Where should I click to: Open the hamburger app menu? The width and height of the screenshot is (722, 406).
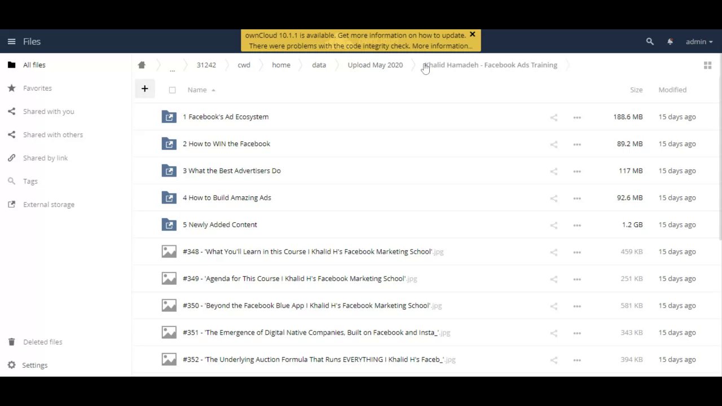click(x=11, y=41)
